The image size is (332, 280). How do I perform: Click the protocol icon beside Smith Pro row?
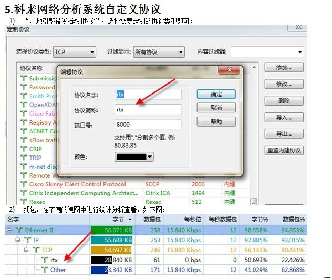coord(24,96)
